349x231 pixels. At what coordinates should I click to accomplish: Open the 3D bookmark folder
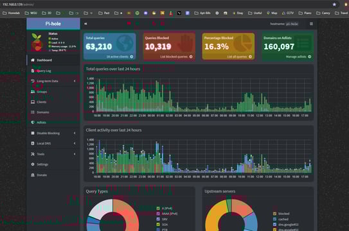(x=47, y=13)
